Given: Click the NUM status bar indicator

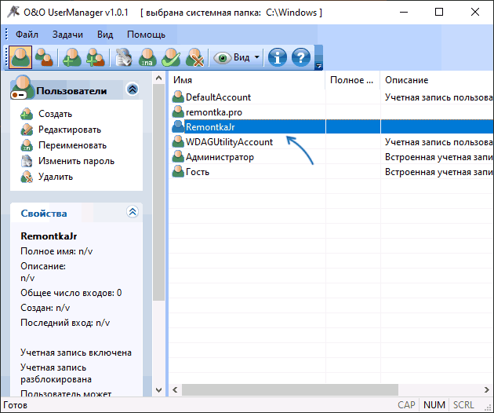Looking at the screenshot, I should click(434, 405).
